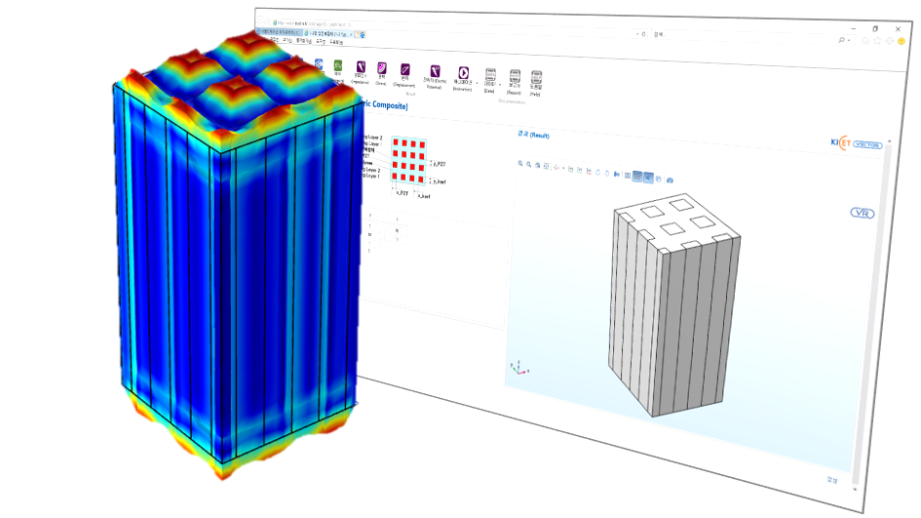Toggle the highlighted view button beside the camera
The image size is (921, 518).
[647, 178]
